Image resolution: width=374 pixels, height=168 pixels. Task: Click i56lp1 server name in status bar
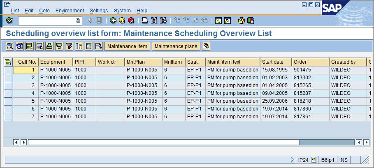327,160
